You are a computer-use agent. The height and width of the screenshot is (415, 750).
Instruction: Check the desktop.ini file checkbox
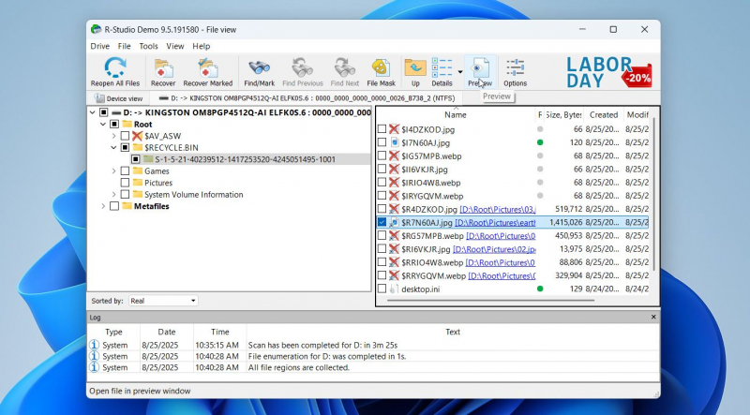382,289
